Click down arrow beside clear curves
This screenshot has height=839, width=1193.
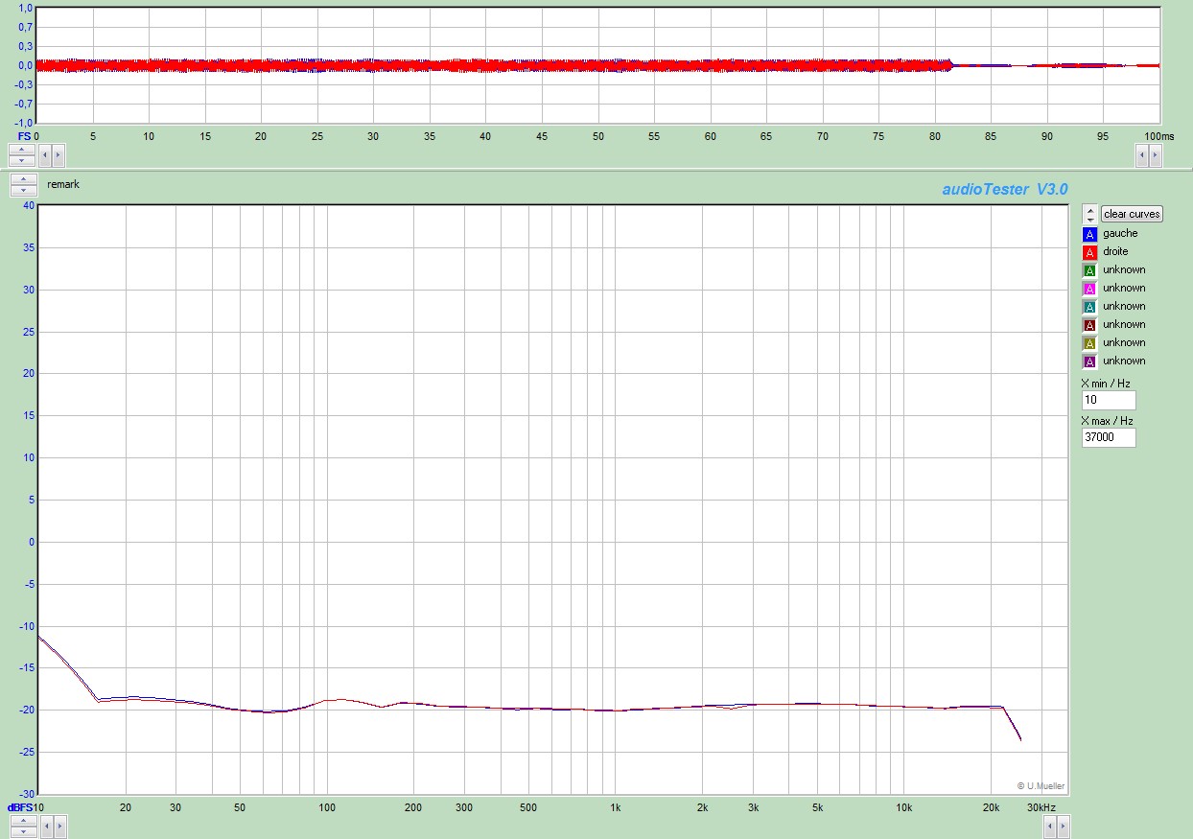click(x=1089, y=219)
